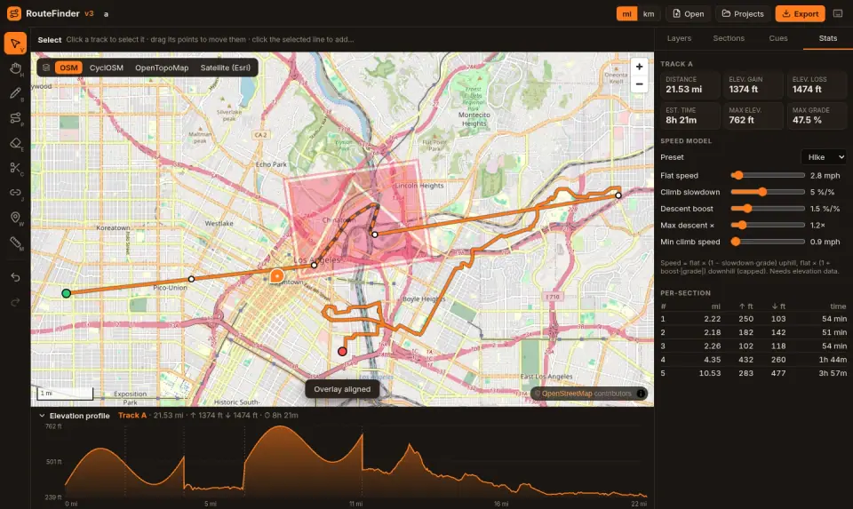Adjust the Descent boost slider
Screen dimensions: 853x509
click(x=768, y=208)
